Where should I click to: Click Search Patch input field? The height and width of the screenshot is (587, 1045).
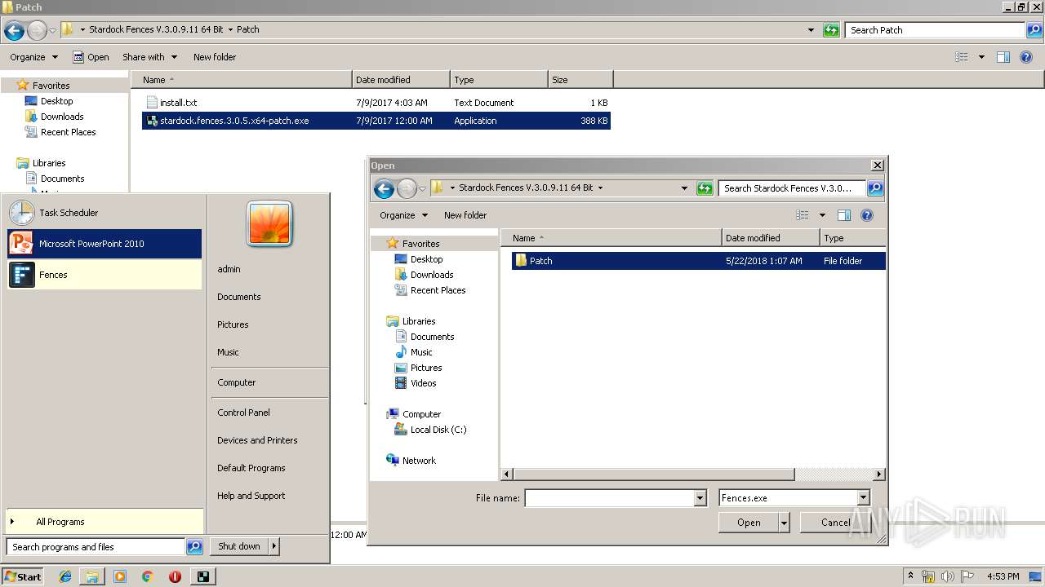[x=936, y=30]
